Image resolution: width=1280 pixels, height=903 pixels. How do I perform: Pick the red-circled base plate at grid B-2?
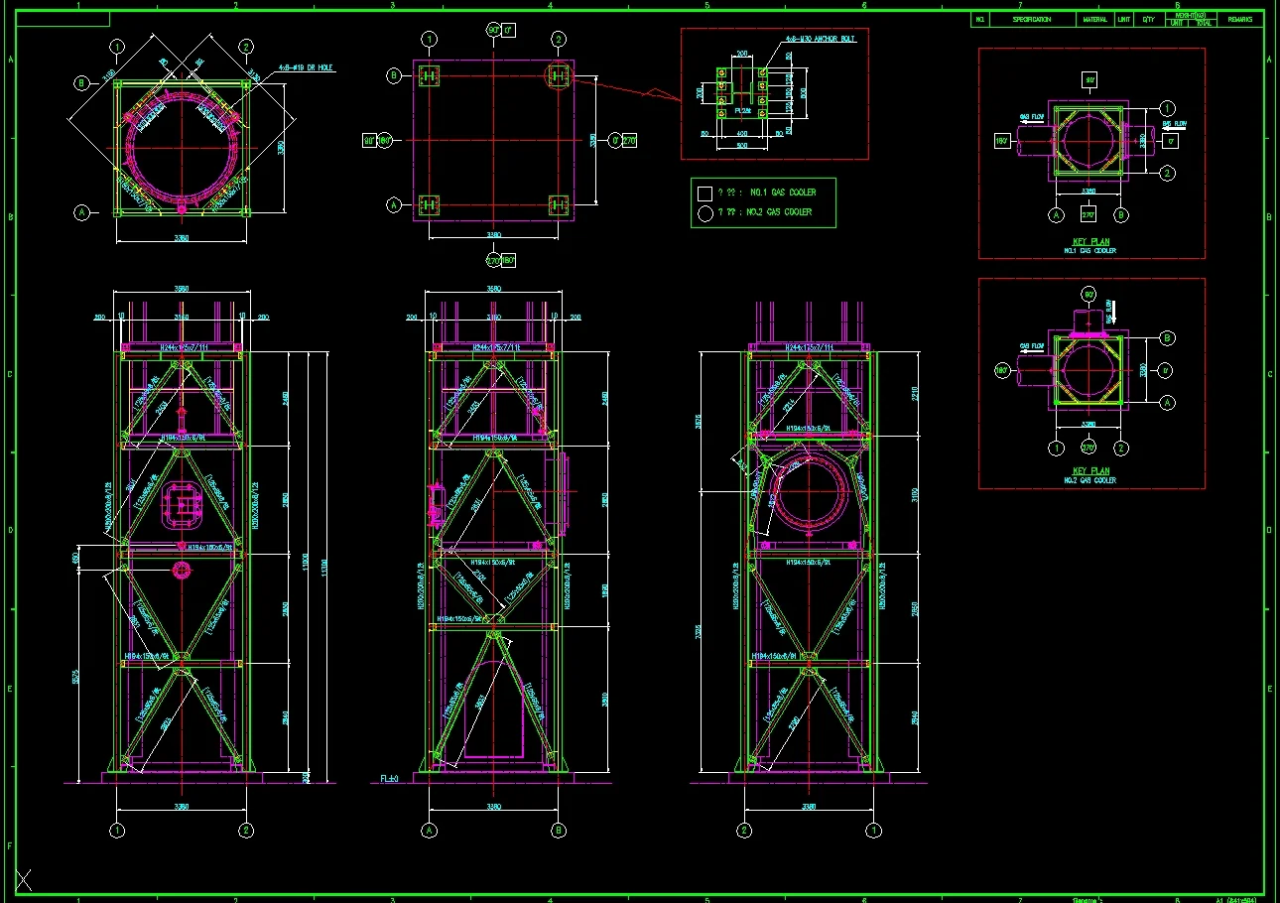pyautogui.click(x=558, y=75)
